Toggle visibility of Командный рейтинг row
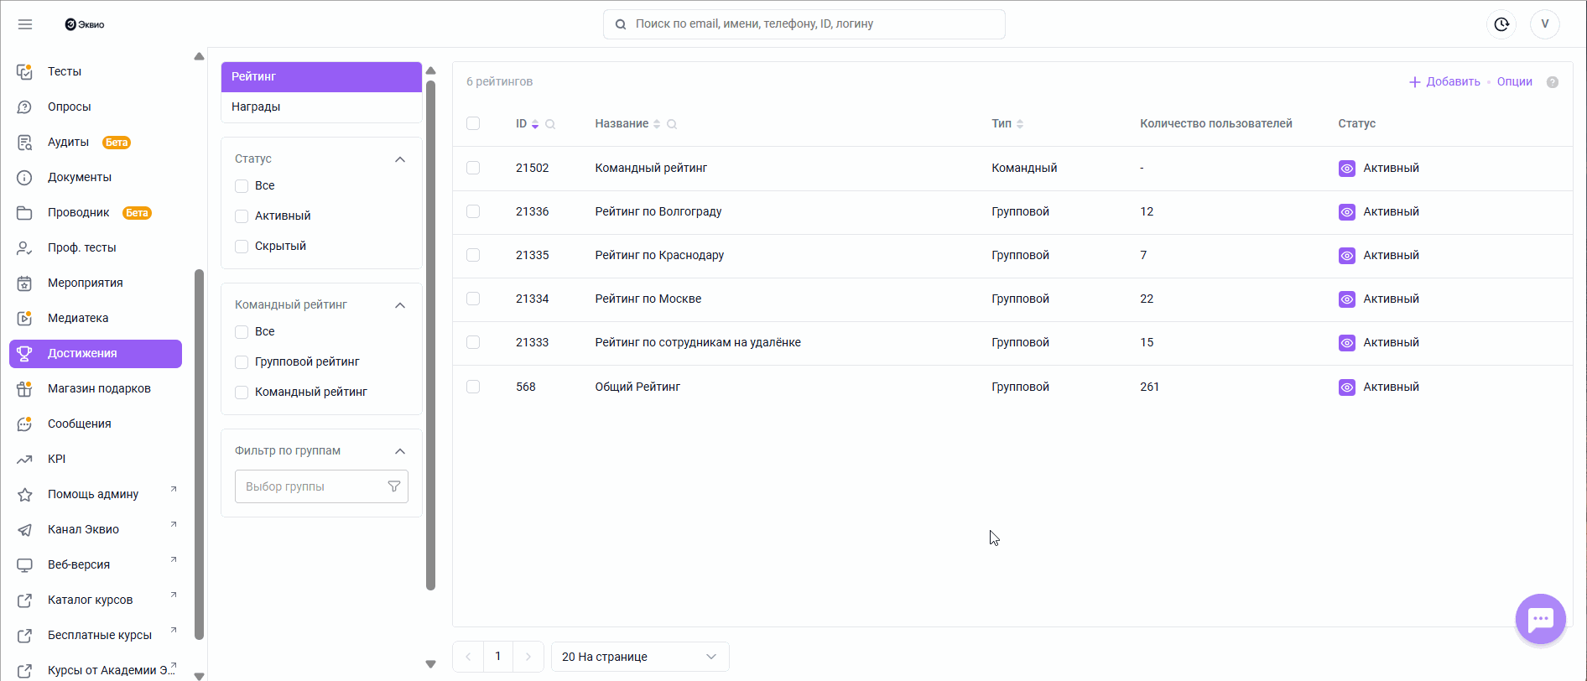The image size is (1587, 681). tap(1346, 169)
